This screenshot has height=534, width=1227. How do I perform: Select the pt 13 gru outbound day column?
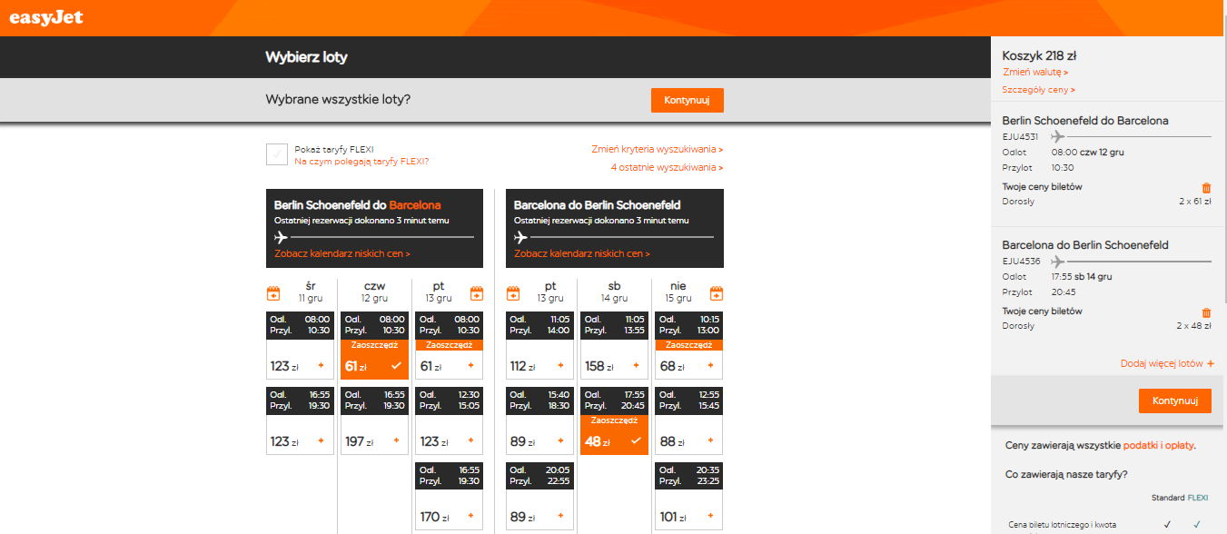439,292
